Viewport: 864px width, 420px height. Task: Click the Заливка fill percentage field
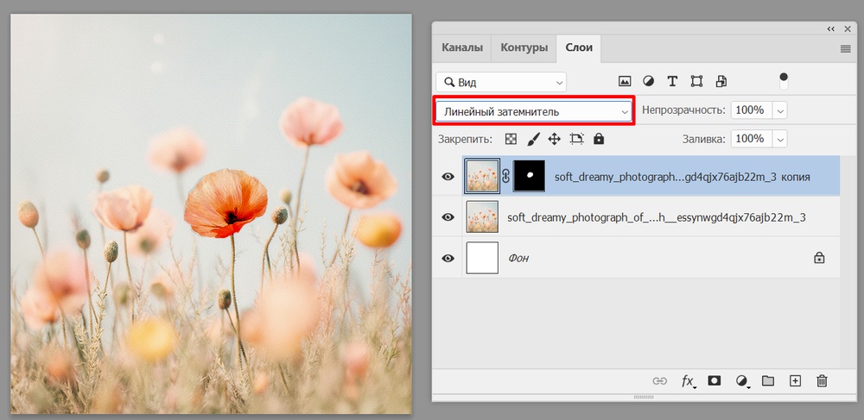750,139
